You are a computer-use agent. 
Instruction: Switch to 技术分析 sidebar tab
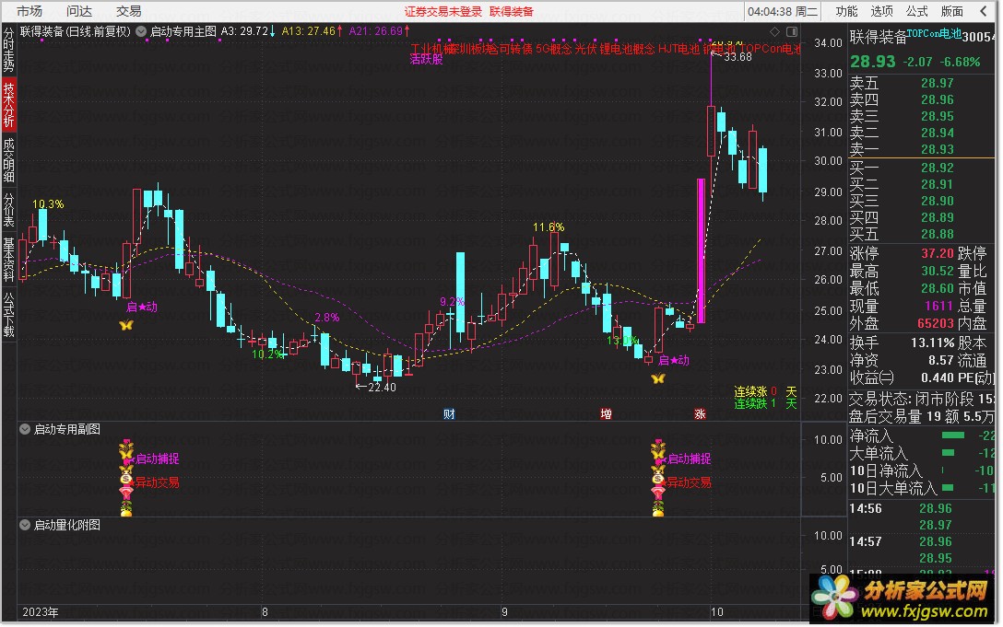(8, 105)
